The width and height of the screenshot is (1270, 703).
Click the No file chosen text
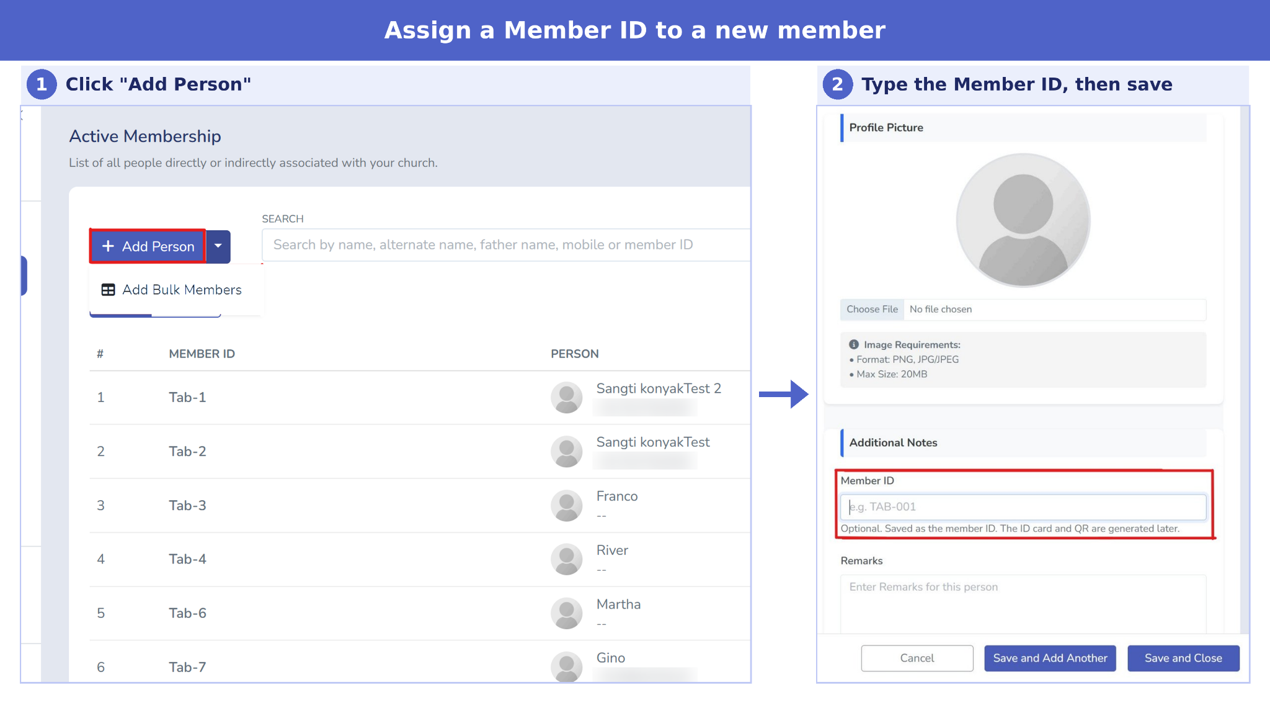(941, 309)
